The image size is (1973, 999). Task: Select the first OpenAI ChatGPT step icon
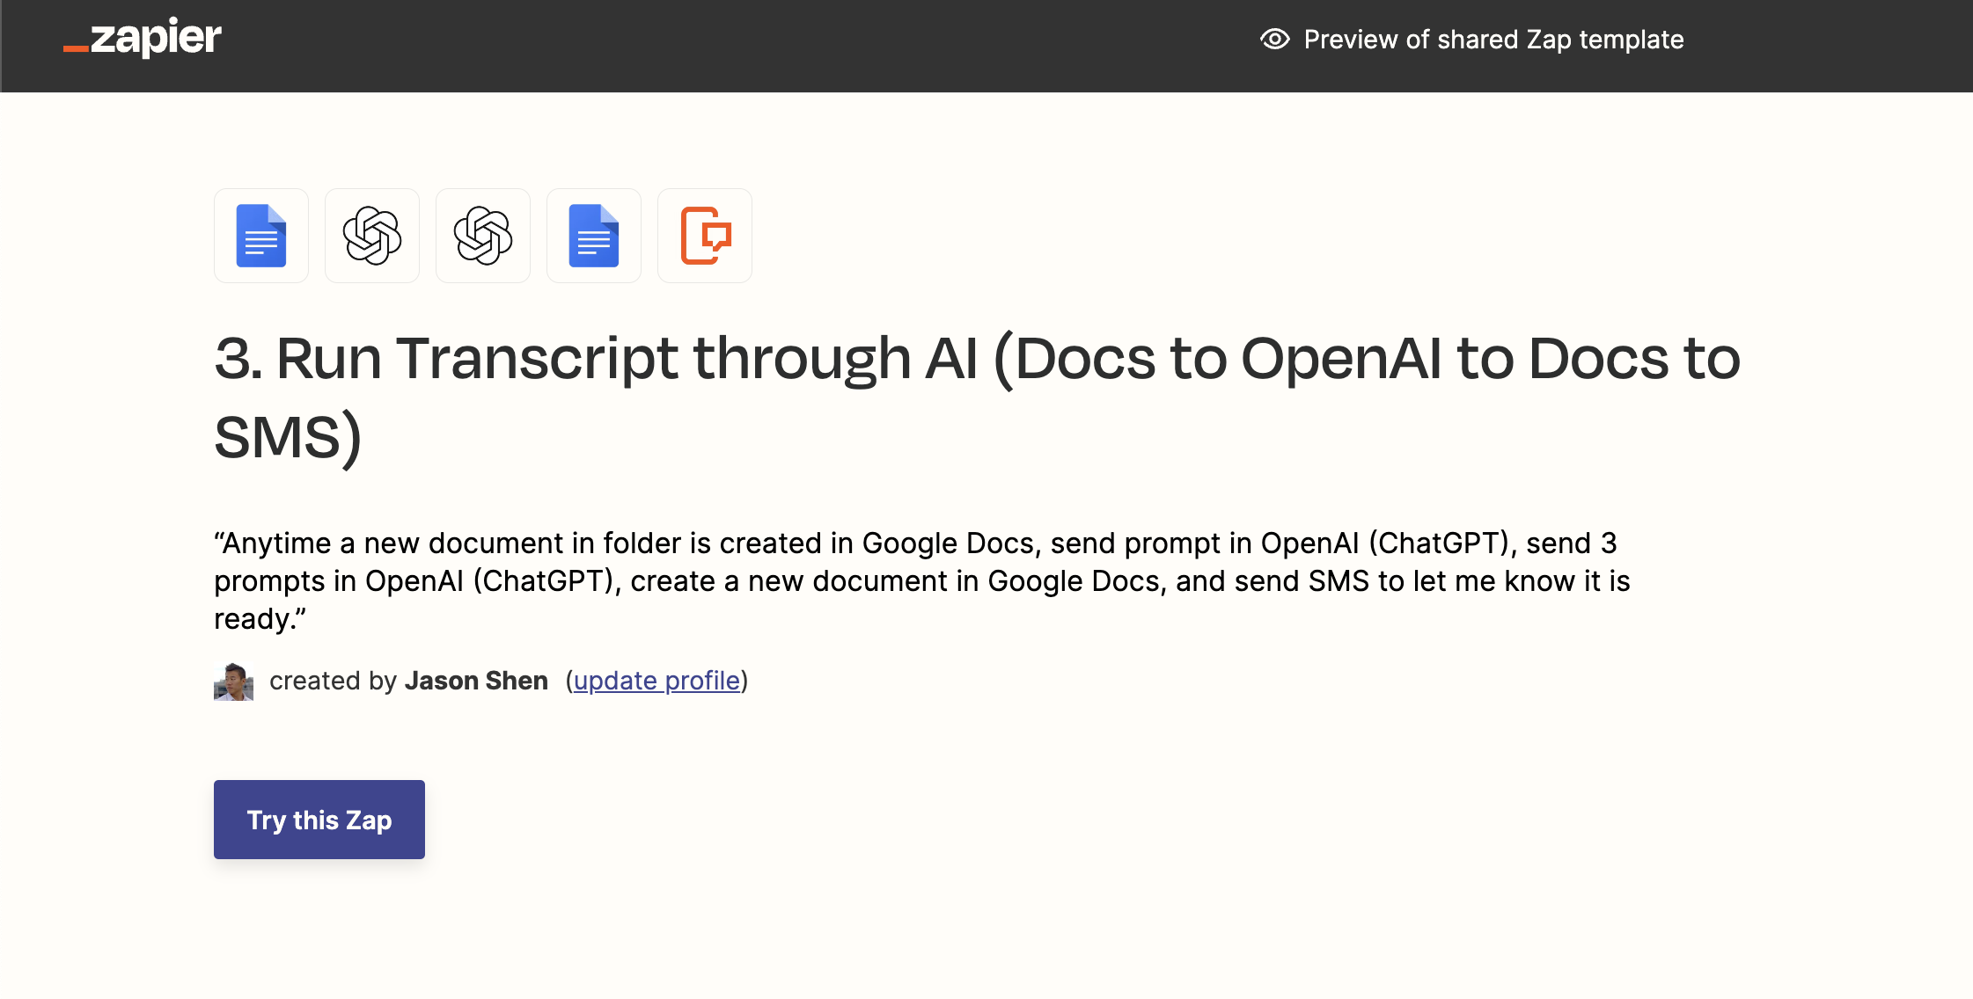pos(372,236)
